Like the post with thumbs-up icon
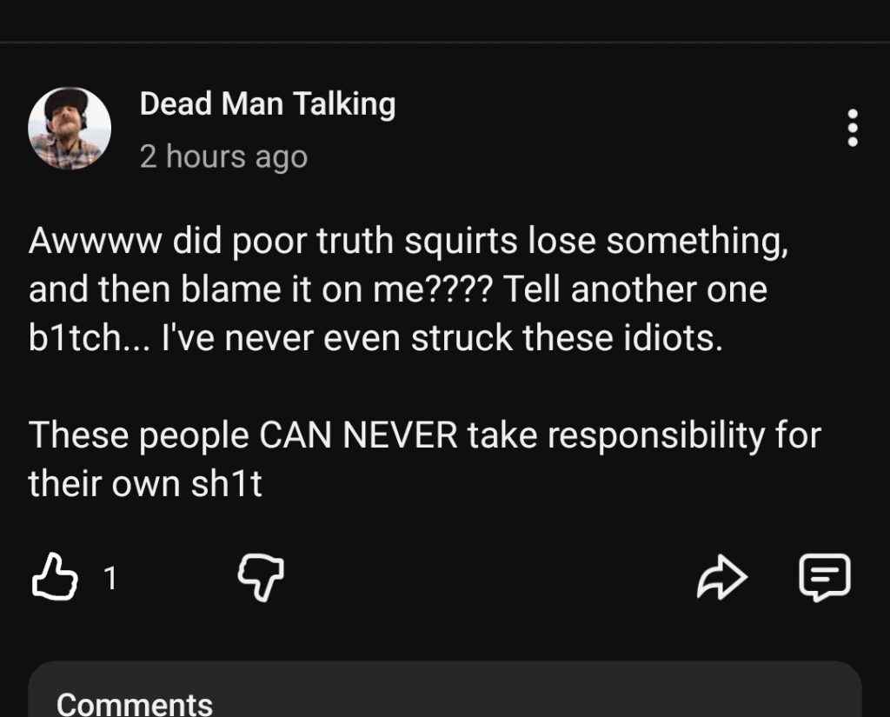The image size is (890, 717). (55, 577)
